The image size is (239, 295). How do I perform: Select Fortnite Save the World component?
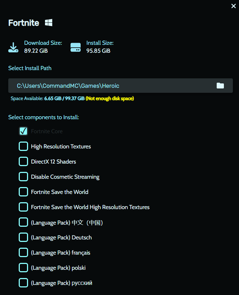[x=23, y=192]
